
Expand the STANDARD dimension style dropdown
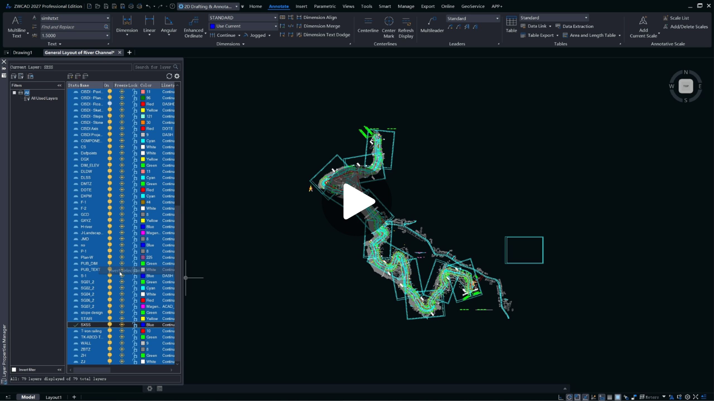coord(275,18)
